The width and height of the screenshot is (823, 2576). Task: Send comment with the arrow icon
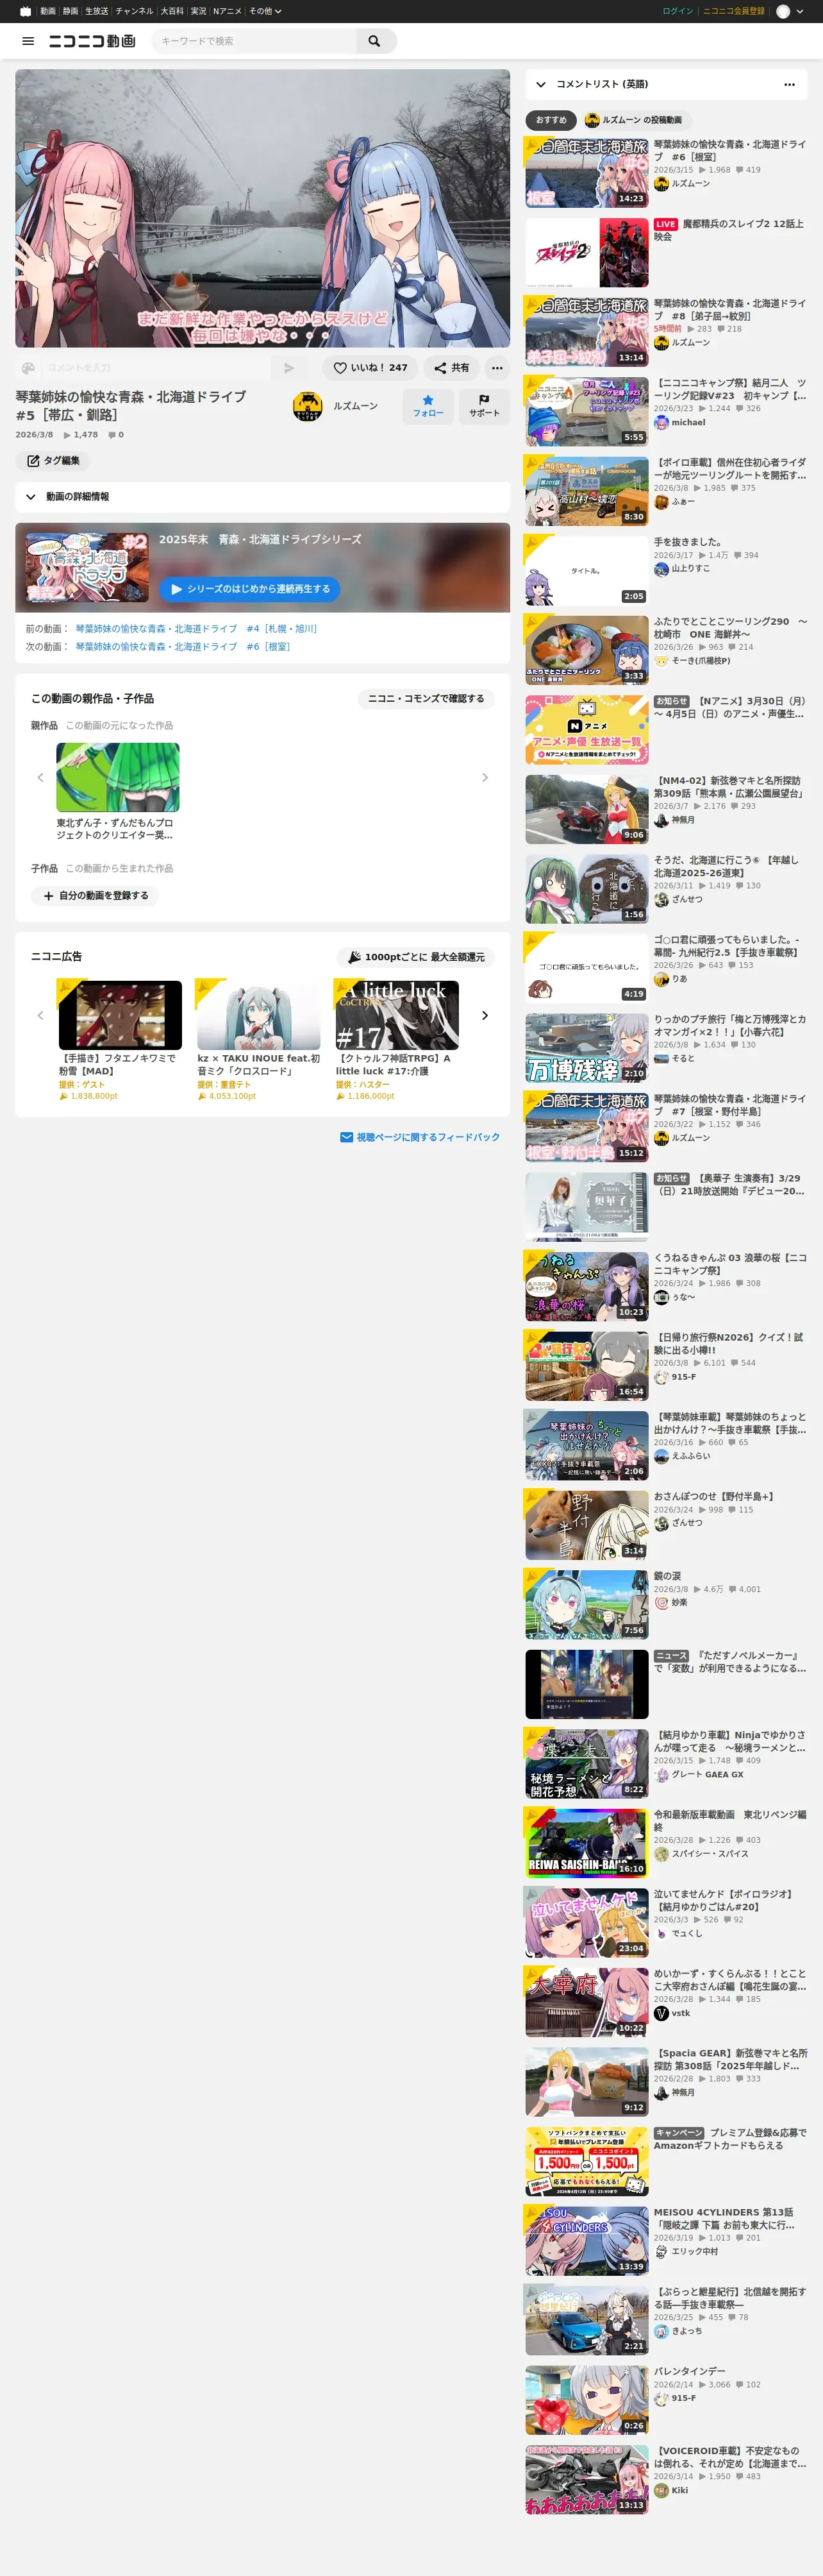point(288,368)
